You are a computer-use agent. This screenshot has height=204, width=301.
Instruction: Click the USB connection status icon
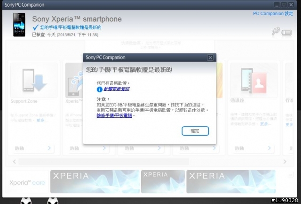(x=276, y=32)
